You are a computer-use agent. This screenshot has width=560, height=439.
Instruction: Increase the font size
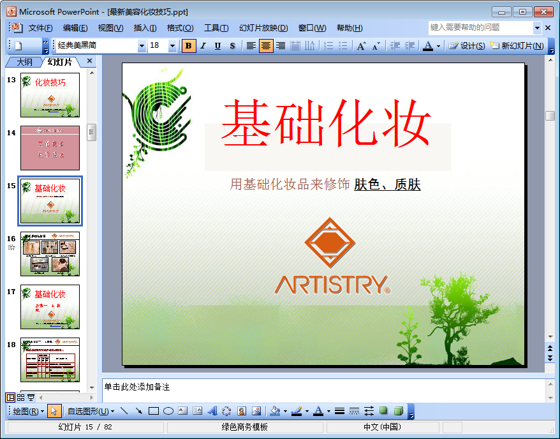361,46
